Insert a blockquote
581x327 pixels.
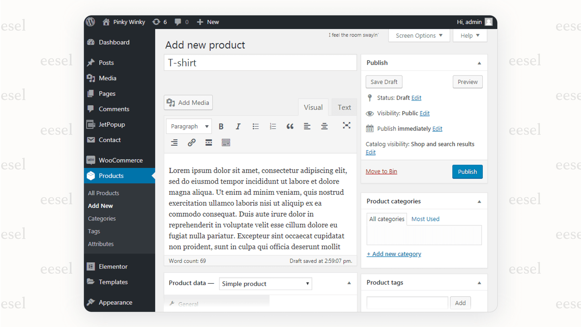(x=290, y=126)
